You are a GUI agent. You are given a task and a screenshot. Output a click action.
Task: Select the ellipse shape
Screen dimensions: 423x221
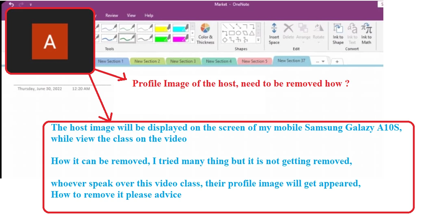coord(238,33)
